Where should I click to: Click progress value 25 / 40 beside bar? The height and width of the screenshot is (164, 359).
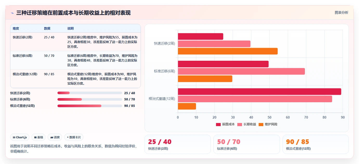click(x=129, y=93)
